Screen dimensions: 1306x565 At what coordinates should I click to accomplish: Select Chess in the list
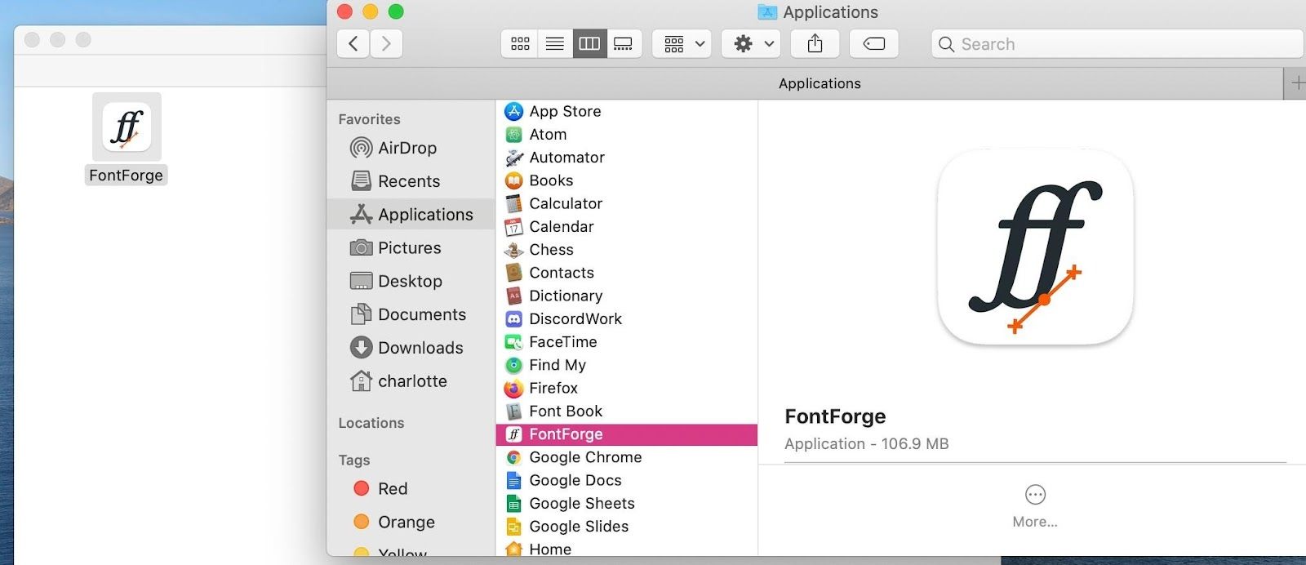coord(626,249)
